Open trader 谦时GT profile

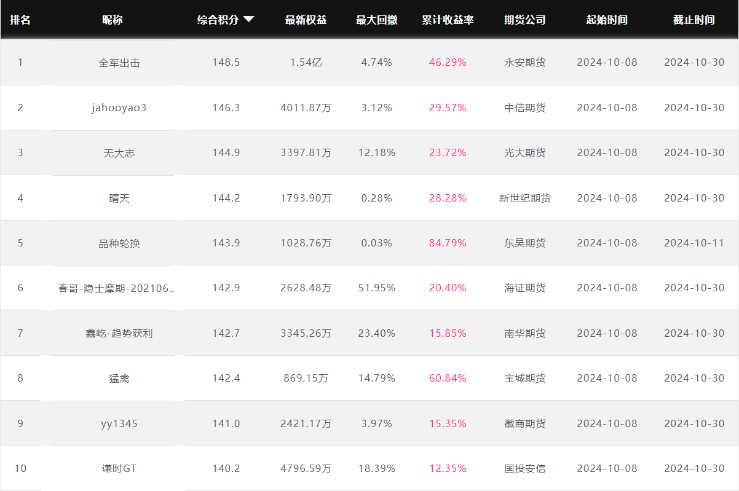(119, 468)
